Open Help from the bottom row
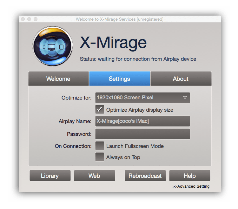Viewport: 238px width, 209px height. point(189,176)
